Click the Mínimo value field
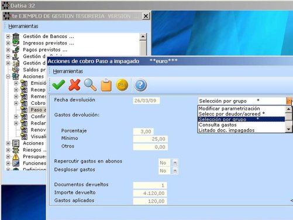This screenshot has width=293, height=220. tap(150, 139)
